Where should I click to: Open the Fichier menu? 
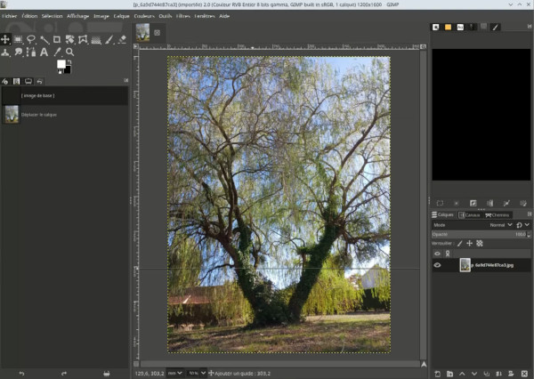click(10, 16)
